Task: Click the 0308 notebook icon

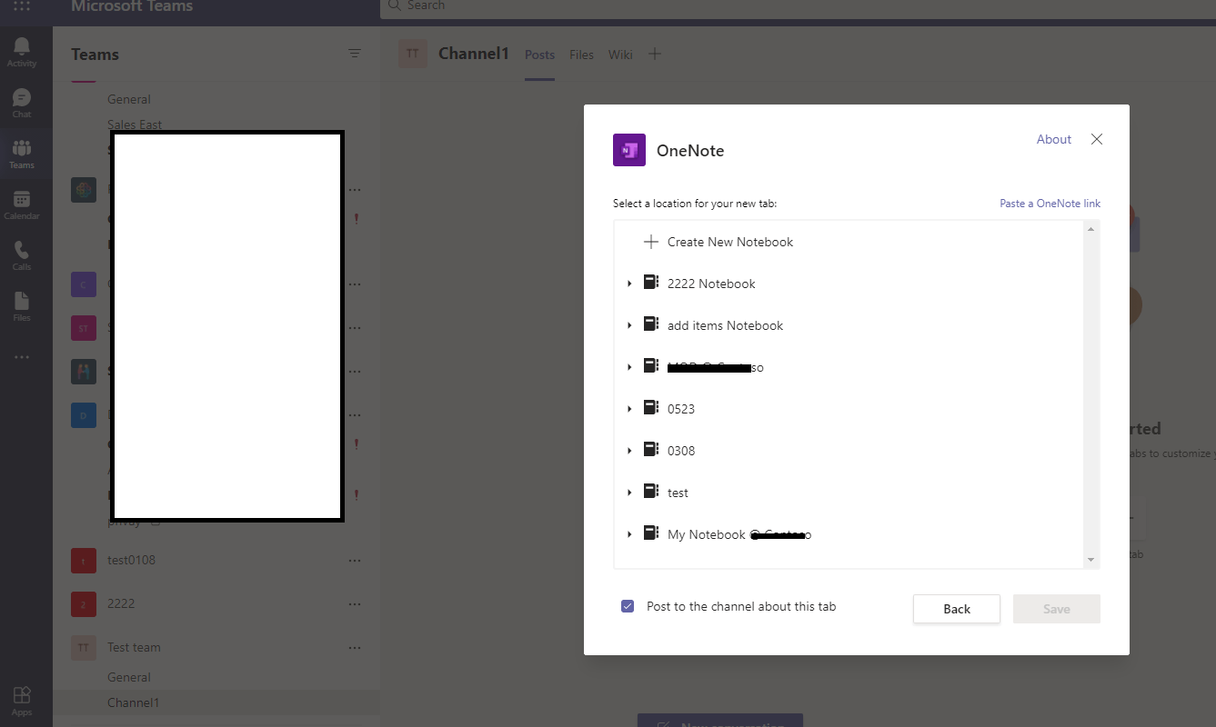Action: [651, 450]
